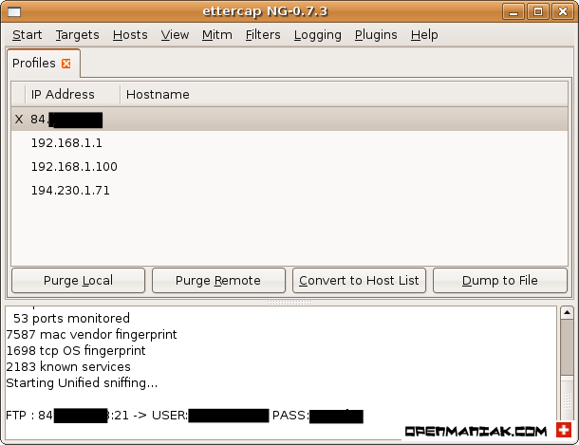Click '7587 mac vendor fingerprint' log line
This screenshot has height=445, width=579.
(91, 334)
